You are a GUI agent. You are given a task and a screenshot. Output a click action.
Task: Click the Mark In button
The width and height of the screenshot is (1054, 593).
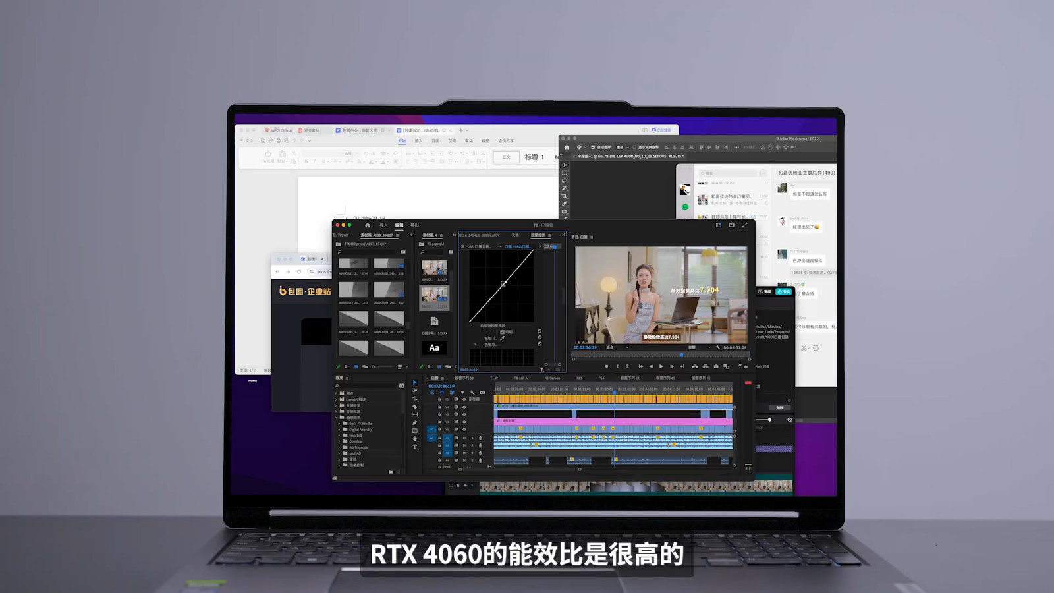click(617, 366)
